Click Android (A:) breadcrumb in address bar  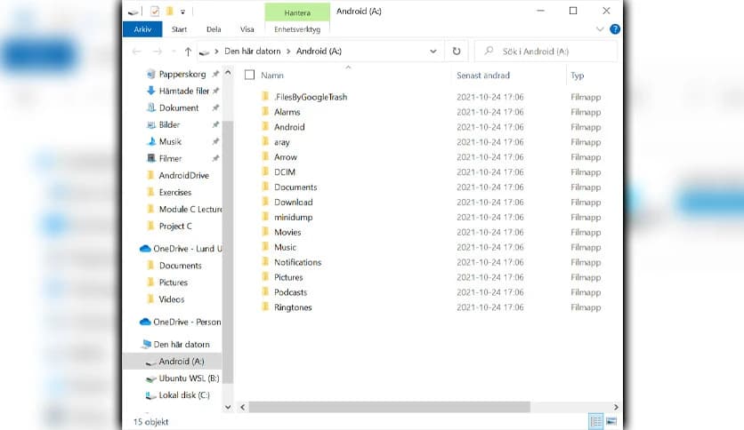[319, 52]
